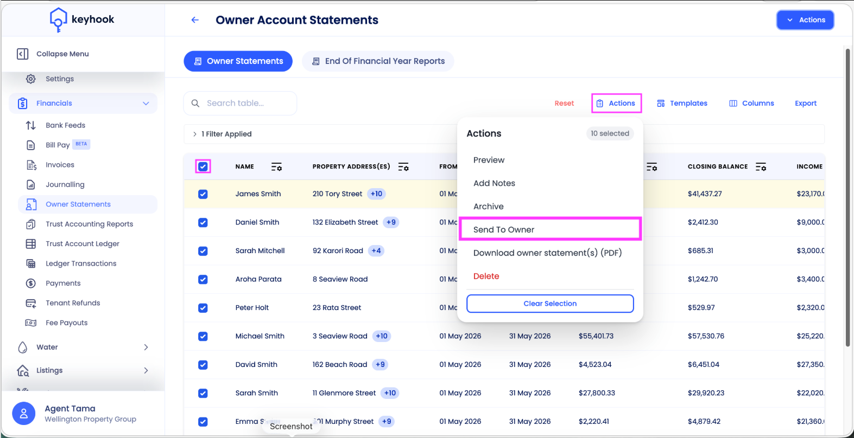Image resolution: width=854 pixels, height=438 pixels.
Task: Expand the Water section chevron
Action: (x=146, y=347)
